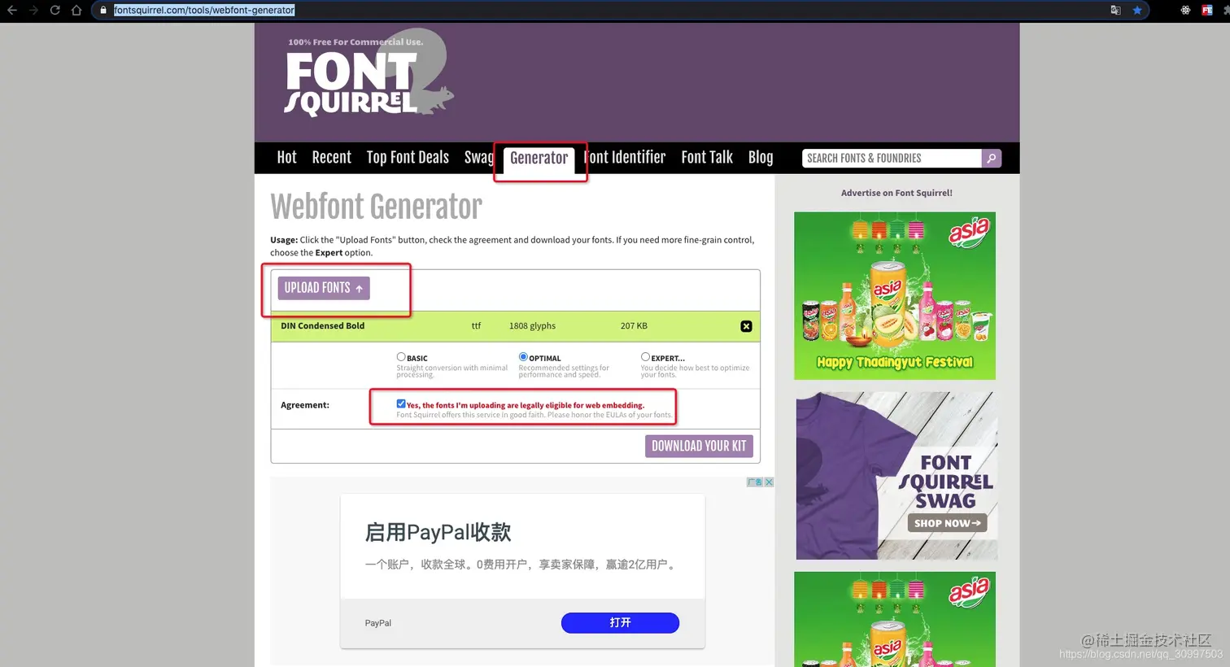The height and width of the screenshot is (667, 1230).
Task: Click the Font Squirrel logo
Action: tap(368, 75)
